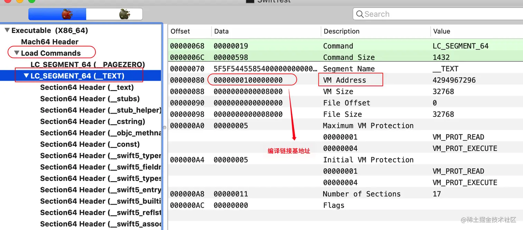Screen dimensions: 523x230
Task: Click the Value column header
Action: click(442, 31)
